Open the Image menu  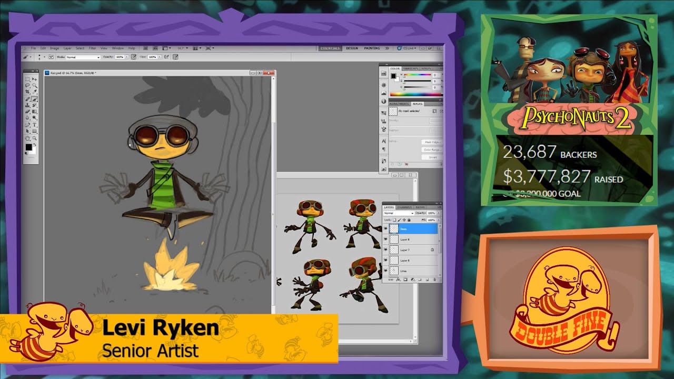54,48
